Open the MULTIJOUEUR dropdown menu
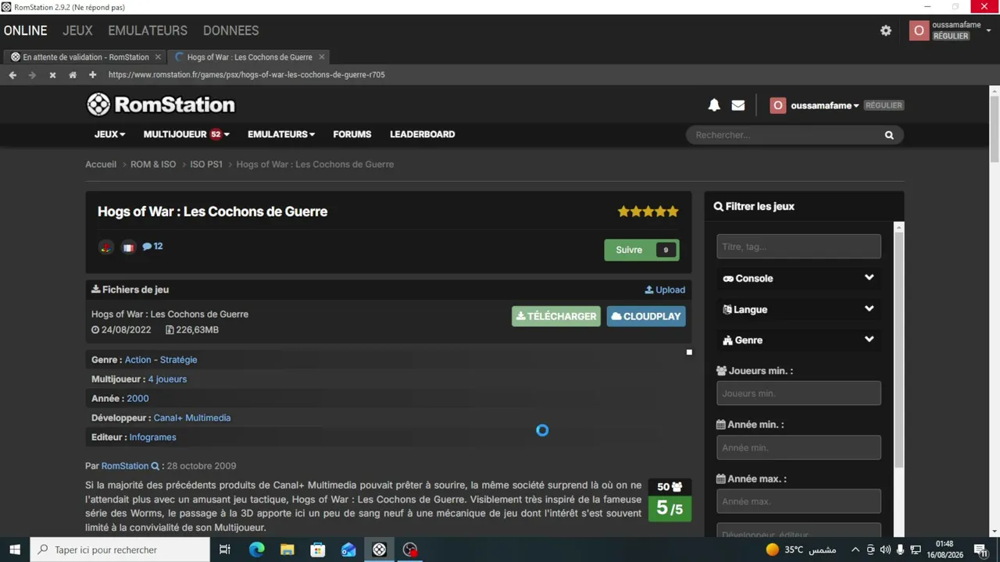This screenshot has width=1000, height=562. click(x=186, y=134)
